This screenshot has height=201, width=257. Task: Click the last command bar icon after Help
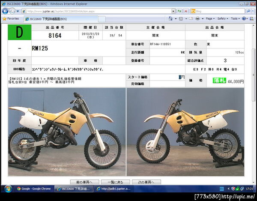point(251,19)
